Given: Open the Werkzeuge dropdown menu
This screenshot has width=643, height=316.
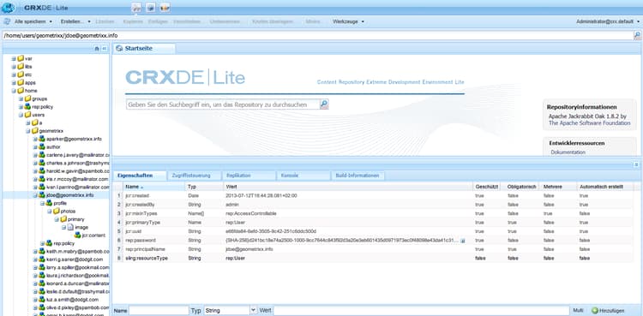Looking at the screenshot, I should 348,21.
